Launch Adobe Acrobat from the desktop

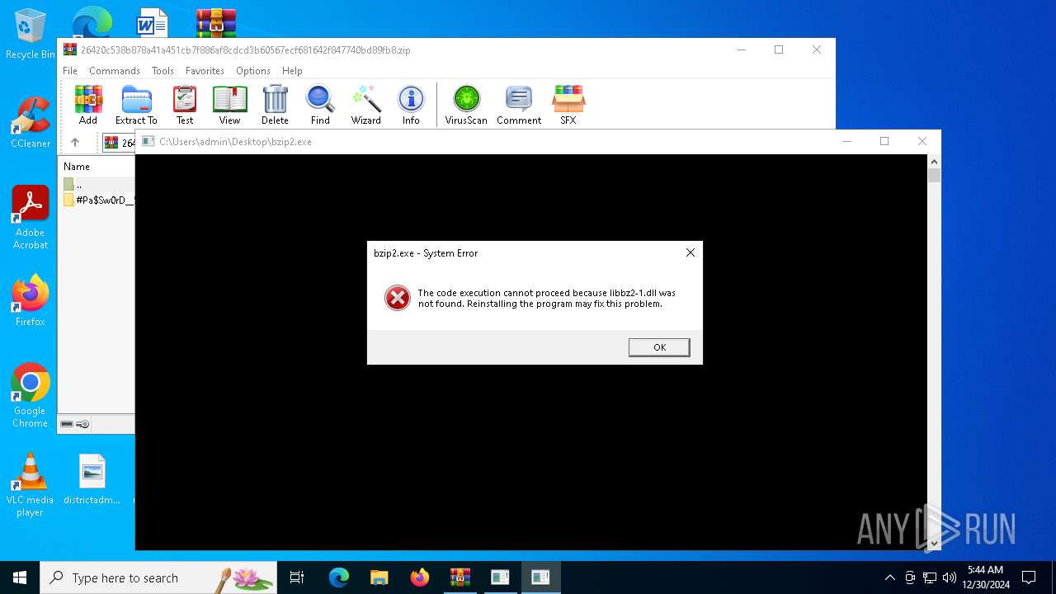tap(31, 218)
